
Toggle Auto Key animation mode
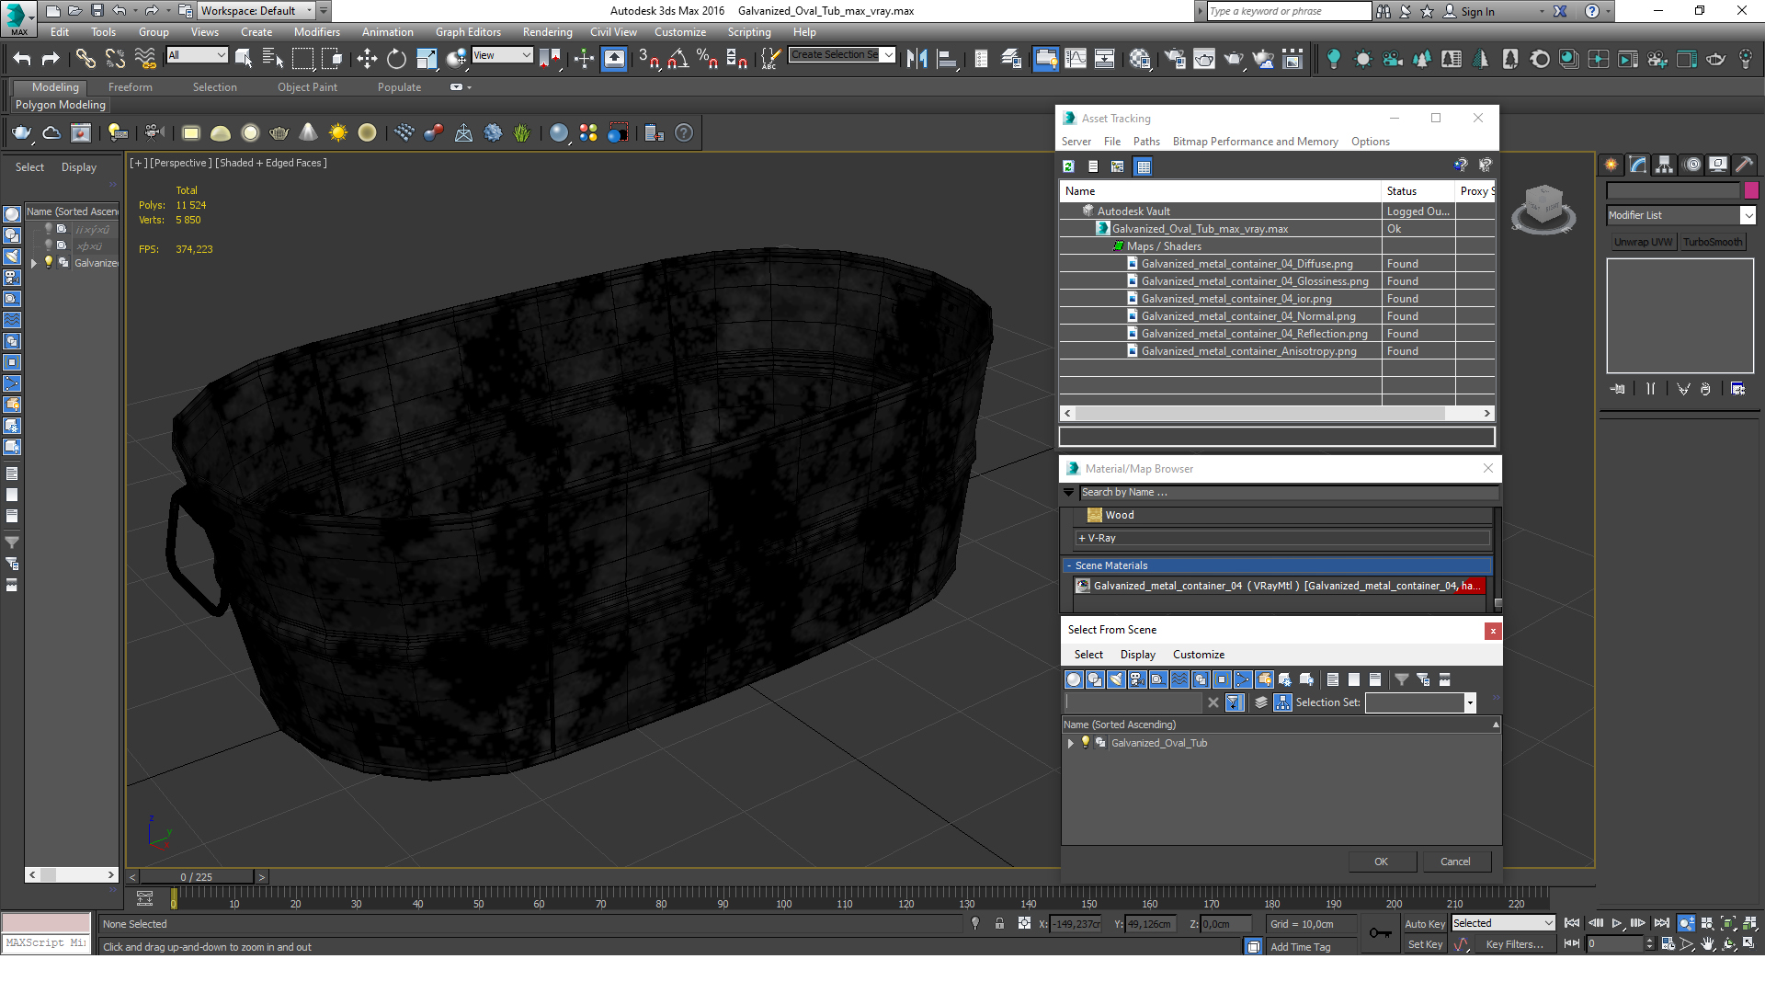click(x=1425, y=924)
